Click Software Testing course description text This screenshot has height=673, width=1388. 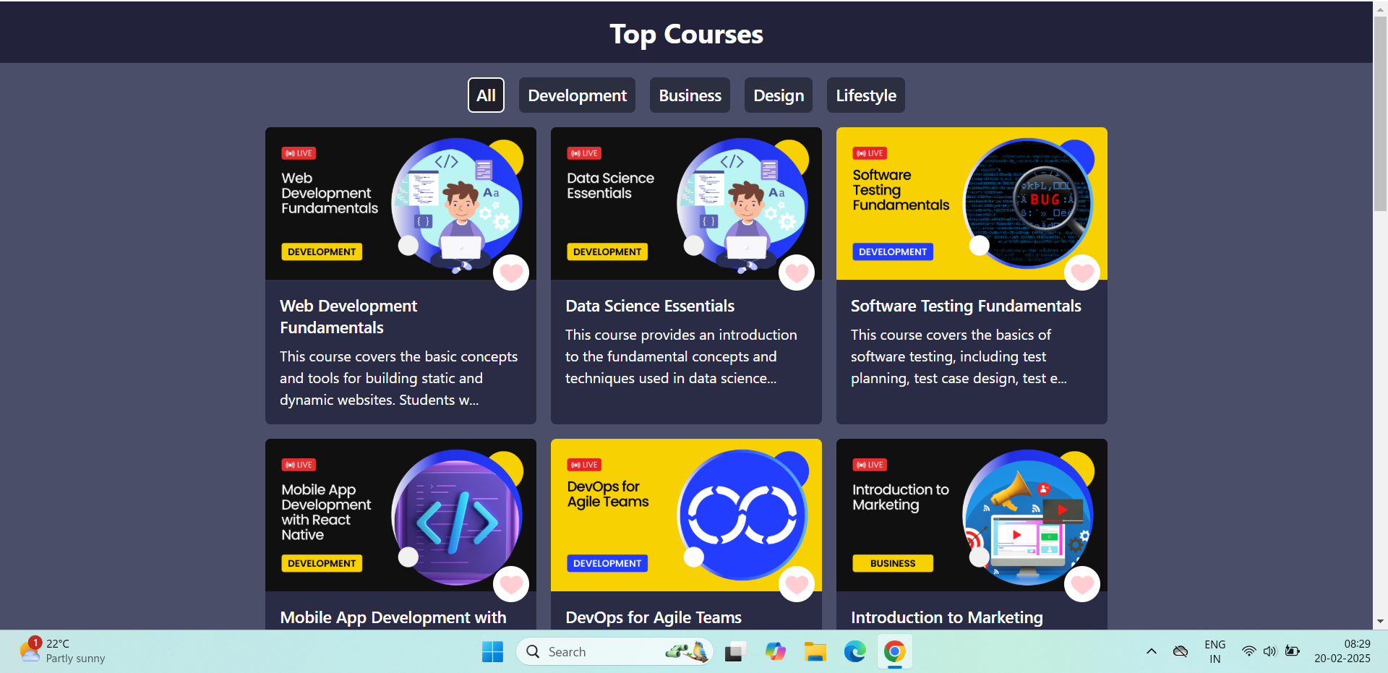pos(959,356)
